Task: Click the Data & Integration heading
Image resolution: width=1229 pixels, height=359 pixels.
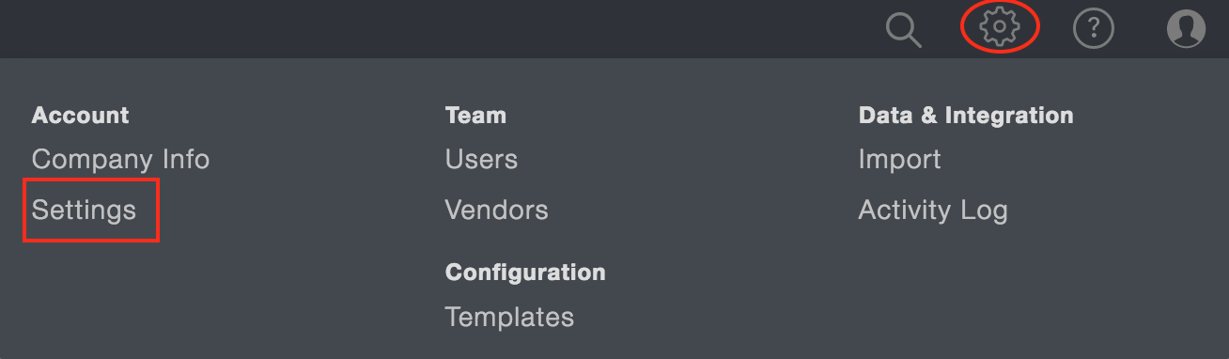Action: pos(966,116)
